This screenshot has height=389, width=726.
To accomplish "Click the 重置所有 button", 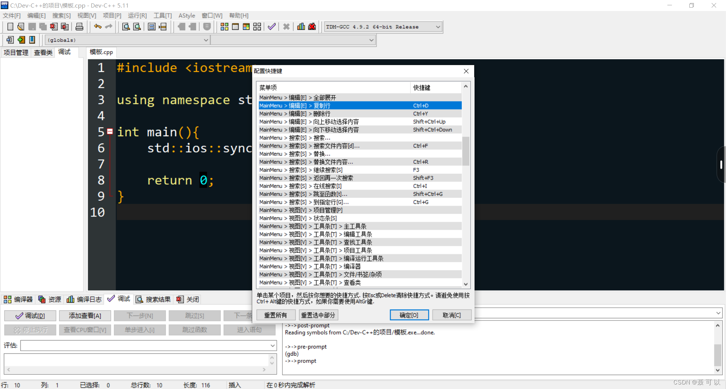I will click(x=276, y=315).
